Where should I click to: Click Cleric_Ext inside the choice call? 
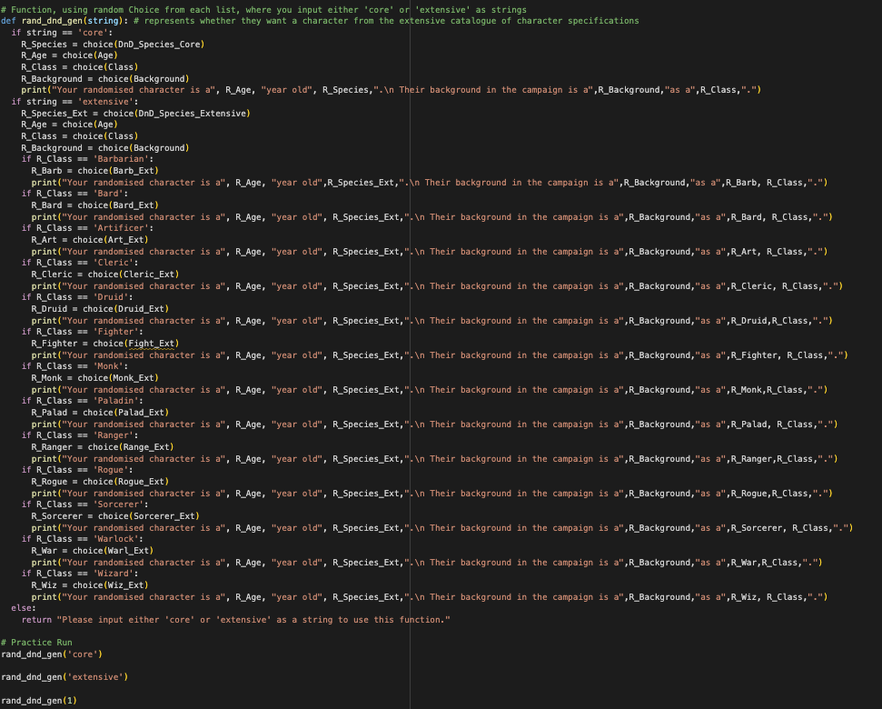(148, 274)
